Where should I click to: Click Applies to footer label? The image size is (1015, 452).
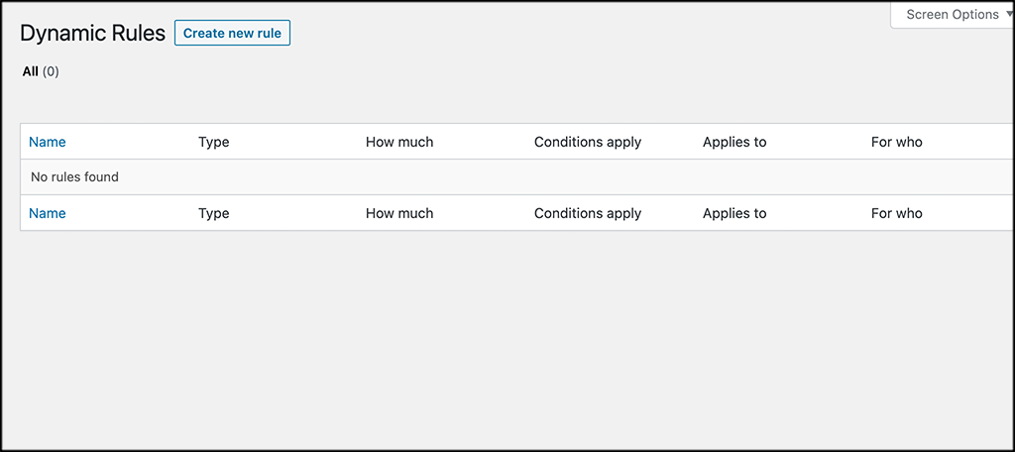point(734,213)
